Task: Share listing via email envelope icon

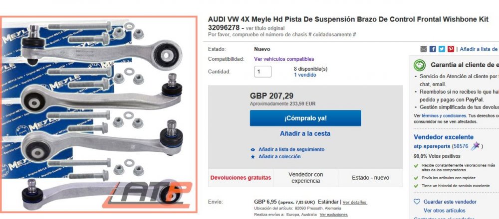Action: pyautogui.click(x=423, y=49)
